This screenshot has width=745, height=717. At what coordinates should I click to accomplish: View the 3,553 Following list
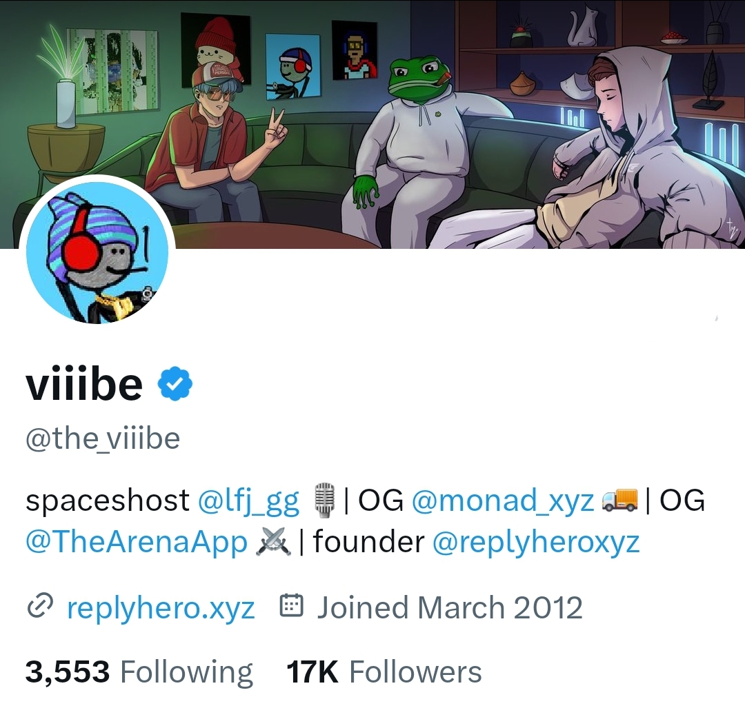[x=139, y=671]
